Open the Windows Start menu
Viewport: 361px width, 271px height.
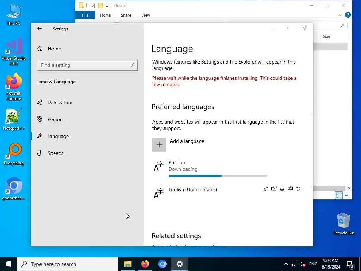click(8, 264)
